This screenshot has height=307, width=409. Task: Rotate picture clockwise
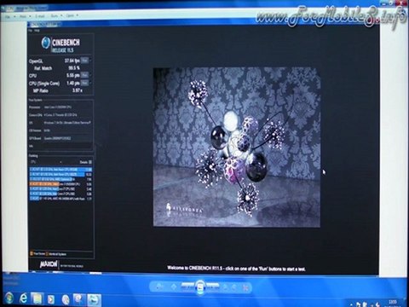234,287
